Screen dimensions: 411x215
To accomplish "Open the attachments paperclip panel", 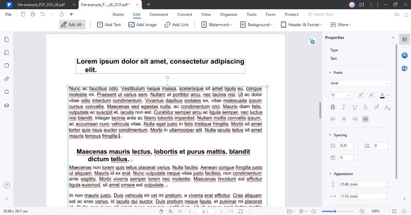I will click(x=7, y=79).
